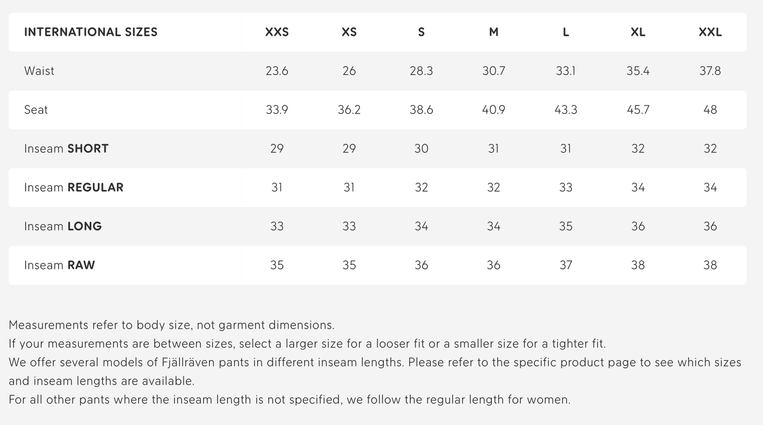The height and width of the screenshot is (425, 763).
Task: Click the L size column header
Action: [565, 32]
